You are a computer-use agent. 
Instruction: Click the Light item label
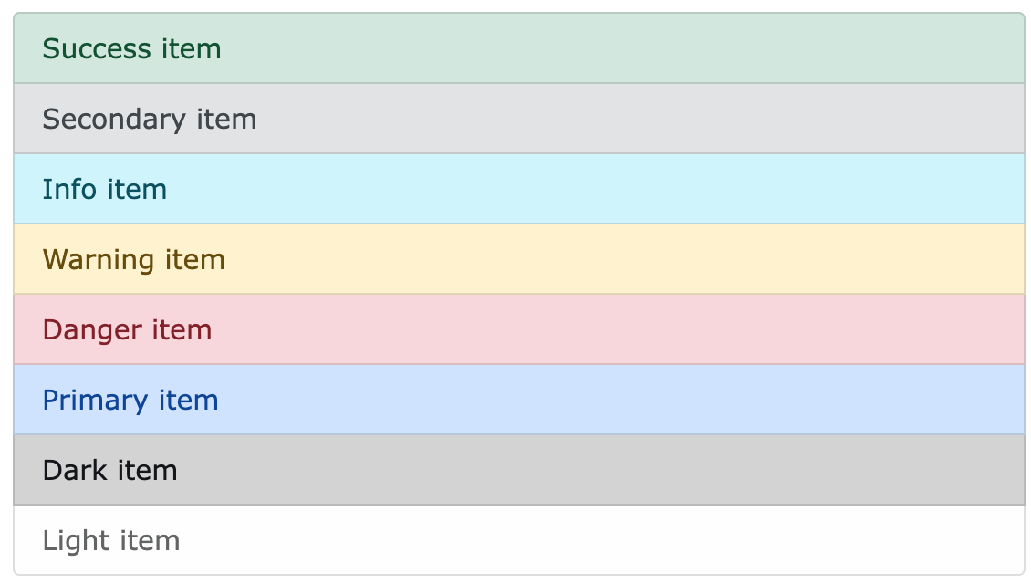109,540
